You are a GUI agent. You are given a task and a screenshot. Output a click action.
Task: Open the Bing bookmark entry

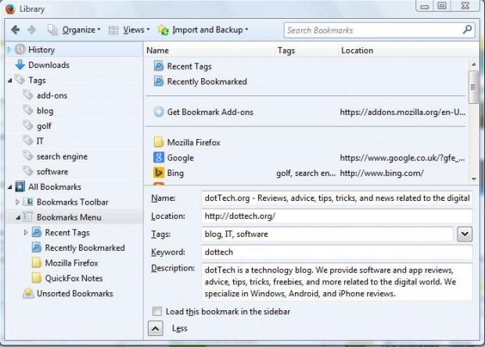click(x=174, y=173)
